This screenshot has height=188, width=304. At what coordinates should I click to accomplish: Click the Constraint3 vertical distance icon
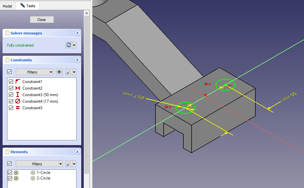[18, 95]
